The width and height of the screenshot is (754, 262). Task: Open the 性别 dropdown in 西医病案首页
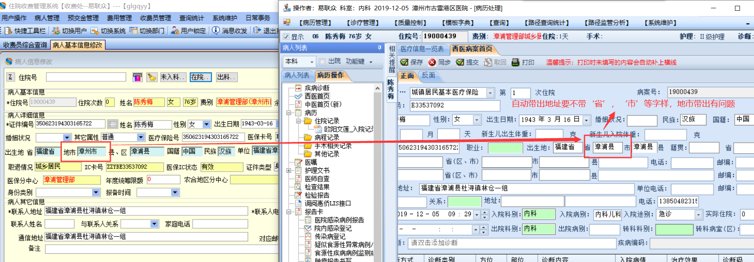[x=477, y=120]
